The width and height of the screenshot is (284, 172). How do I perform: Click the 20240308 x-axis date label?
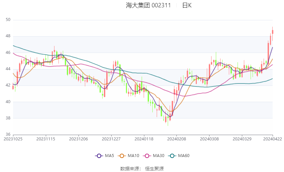coord(209,139)
